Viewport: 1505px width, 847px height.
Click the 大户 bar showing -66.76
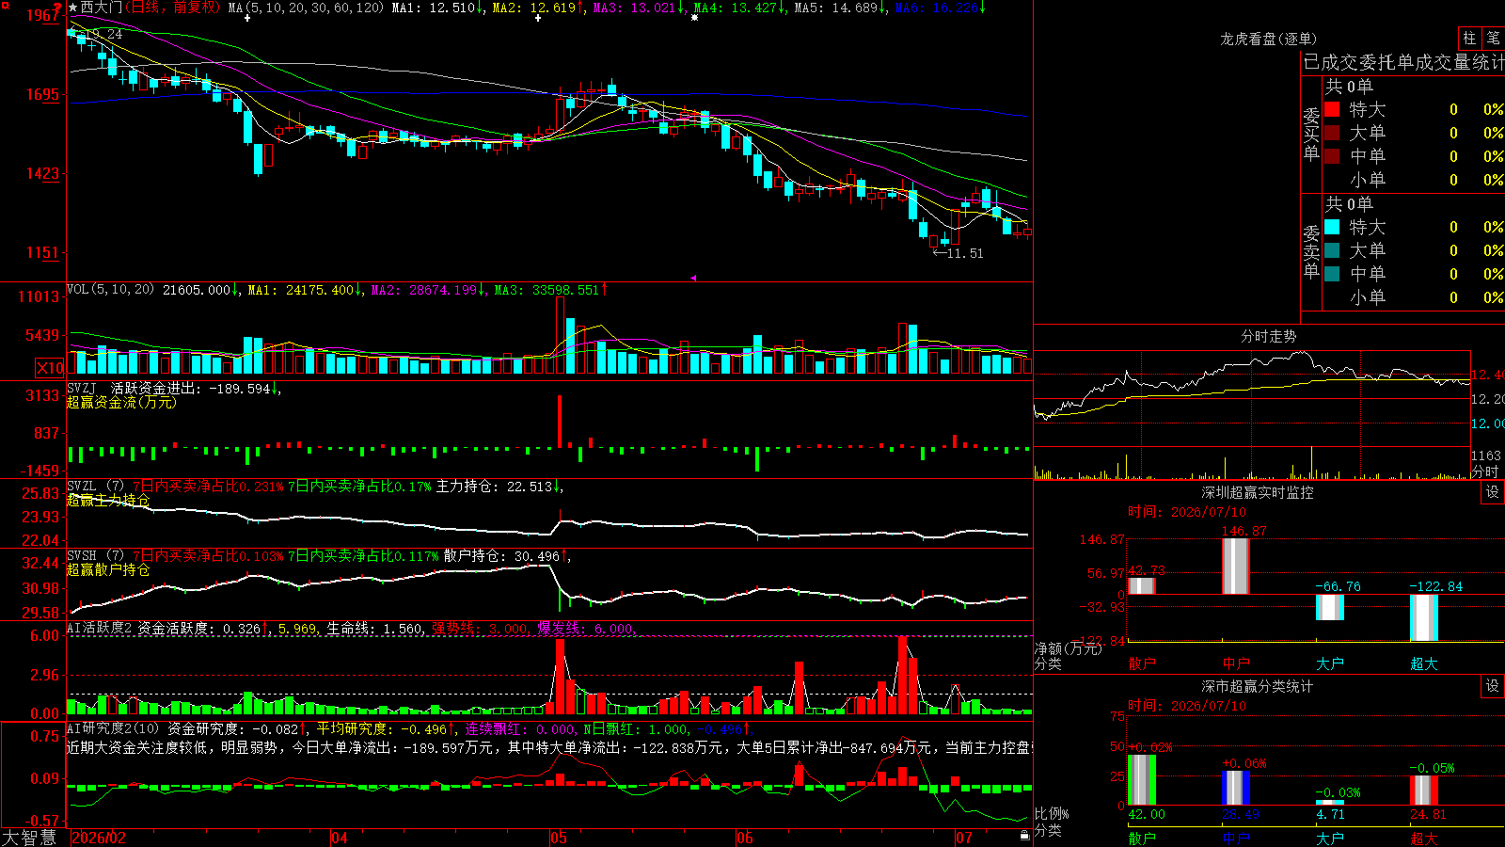point(1330,607)
